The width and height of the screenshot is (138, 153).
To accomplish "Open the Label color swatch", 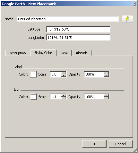I will (33, 74).
